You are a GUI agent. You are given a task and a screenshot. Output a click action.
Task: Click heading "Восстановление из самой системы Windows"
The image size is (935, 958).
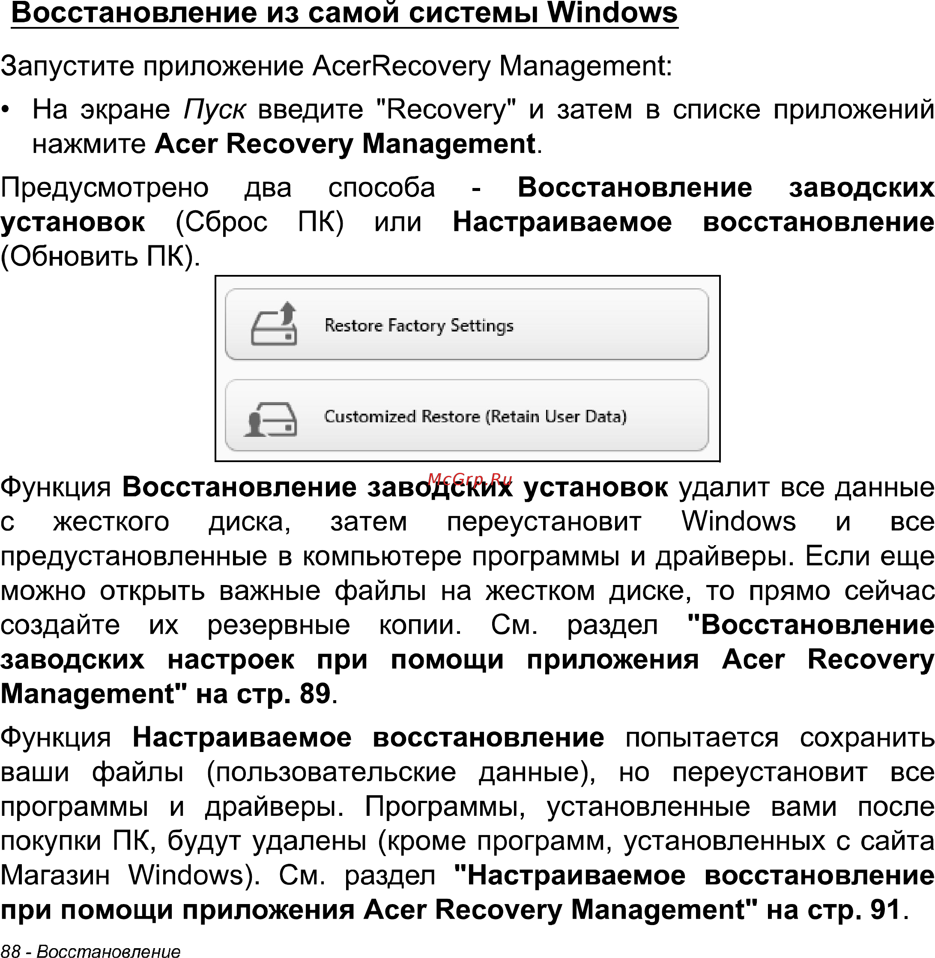point(344,13)
